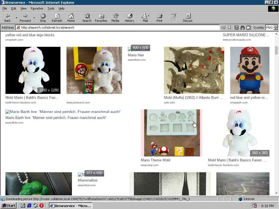Click 'red blue and yellow ro…' title
Image resolution: width=279 pixels, height=209 pixels.
249,98
